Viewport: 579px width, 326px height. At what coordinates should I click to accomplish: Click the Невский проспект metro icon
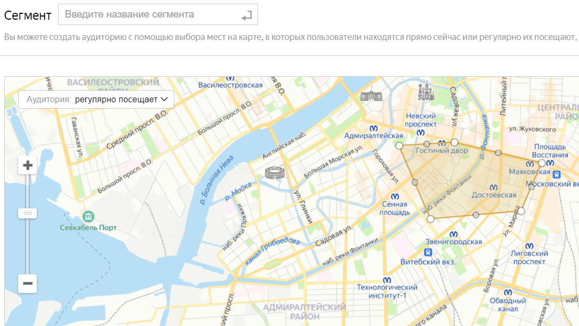point(420,133)
